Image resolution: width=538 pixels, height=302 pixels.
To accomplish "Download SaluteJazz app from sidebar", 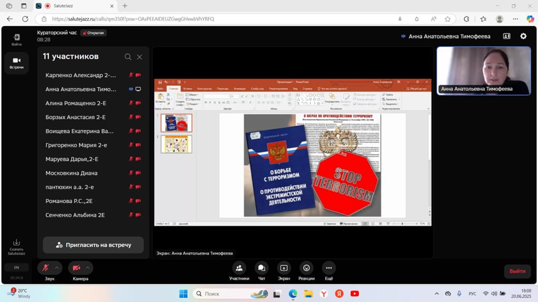I will click(x=16, y=246).
